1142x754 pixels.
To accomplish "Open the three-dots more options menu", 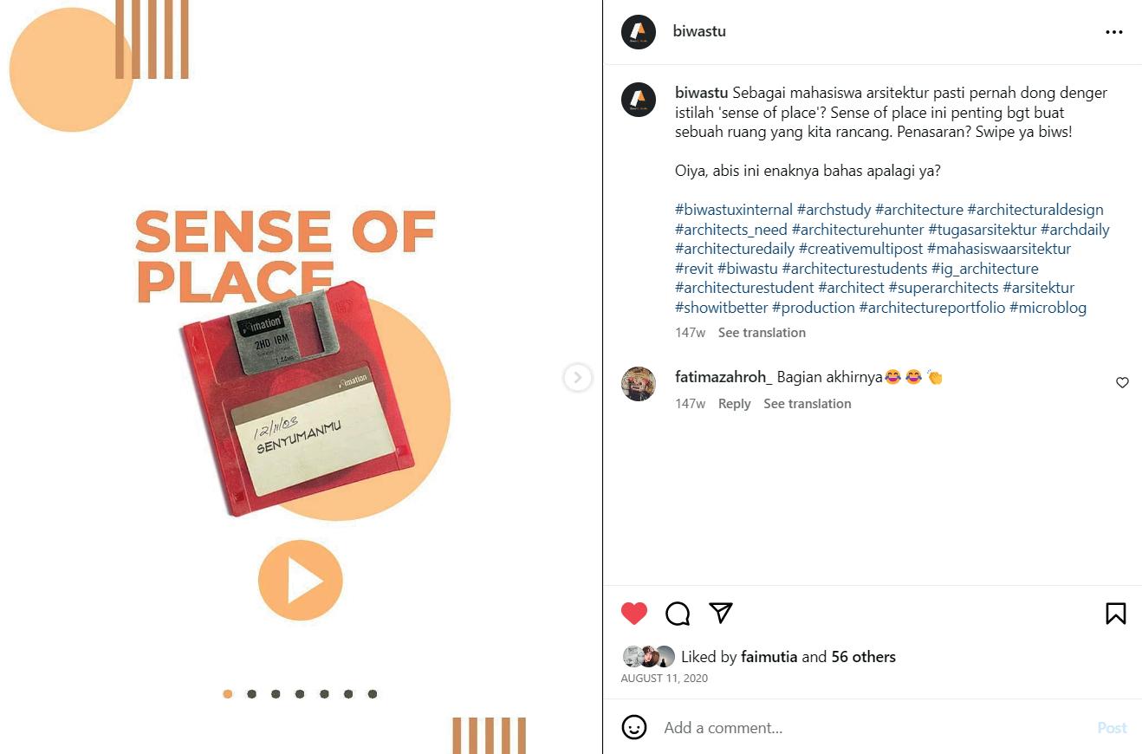I will (1114, 32).
